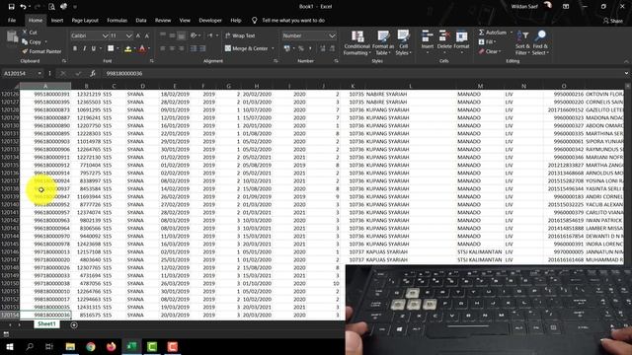Screen dimensions: 632x355
Task: Click the Paste clipboard icon
Action: pyautogui.click(x=12, y=37)
